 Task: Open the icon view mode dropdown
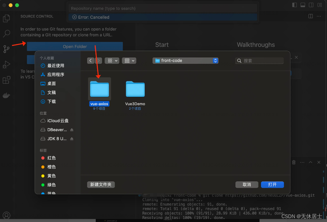(111, 60)
